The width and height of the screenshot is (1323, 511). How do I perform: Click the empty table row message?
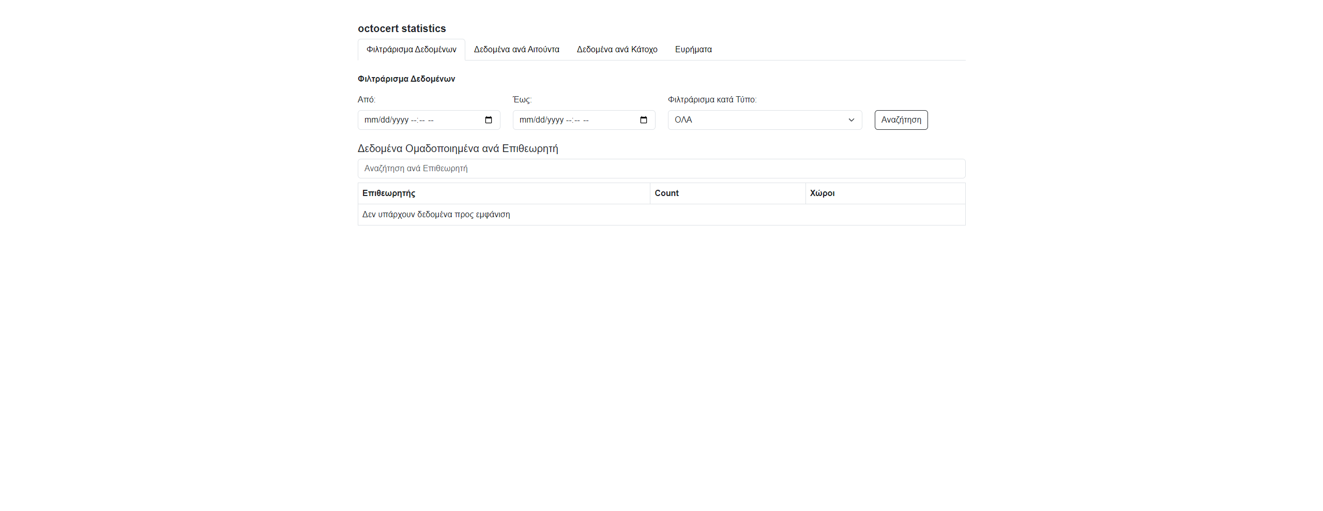coord(436,215)
